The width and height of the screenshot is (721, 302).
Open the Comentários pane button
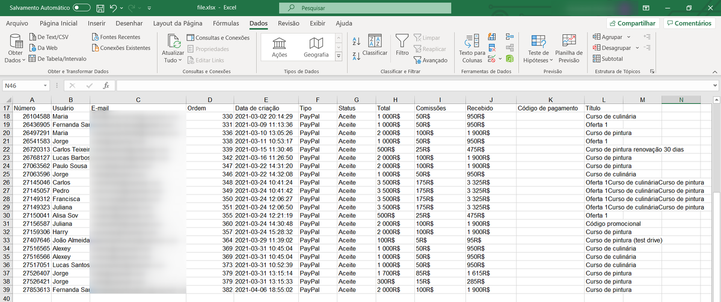tap(689, 23)
